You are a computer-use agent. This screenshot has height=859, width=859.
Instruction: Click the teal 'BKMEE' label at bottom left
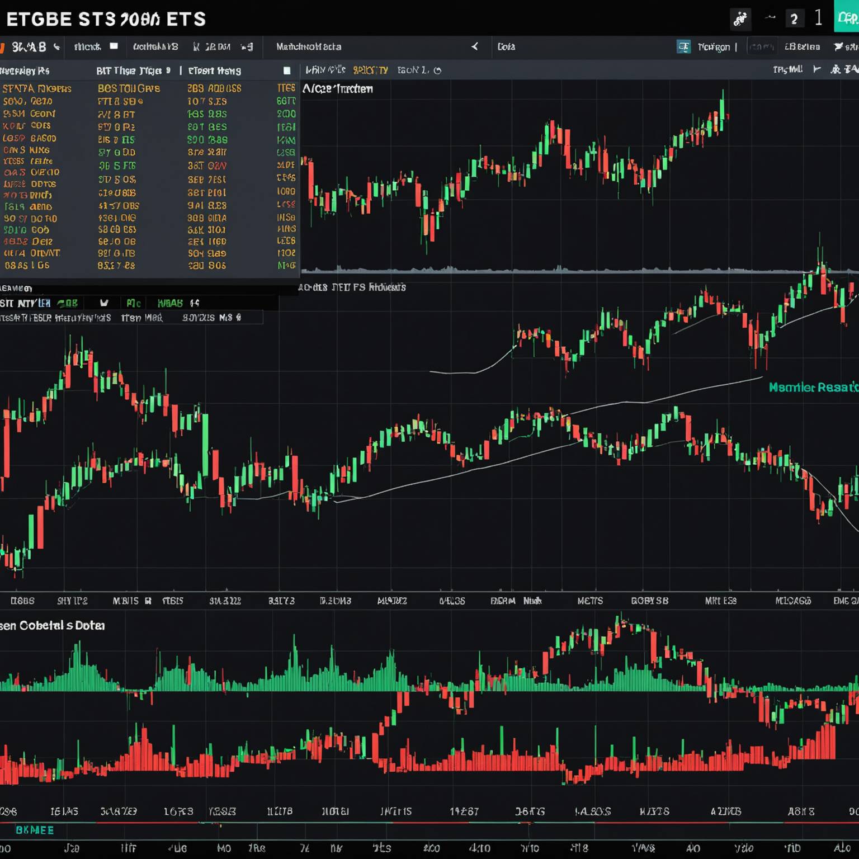pos(35,830)
